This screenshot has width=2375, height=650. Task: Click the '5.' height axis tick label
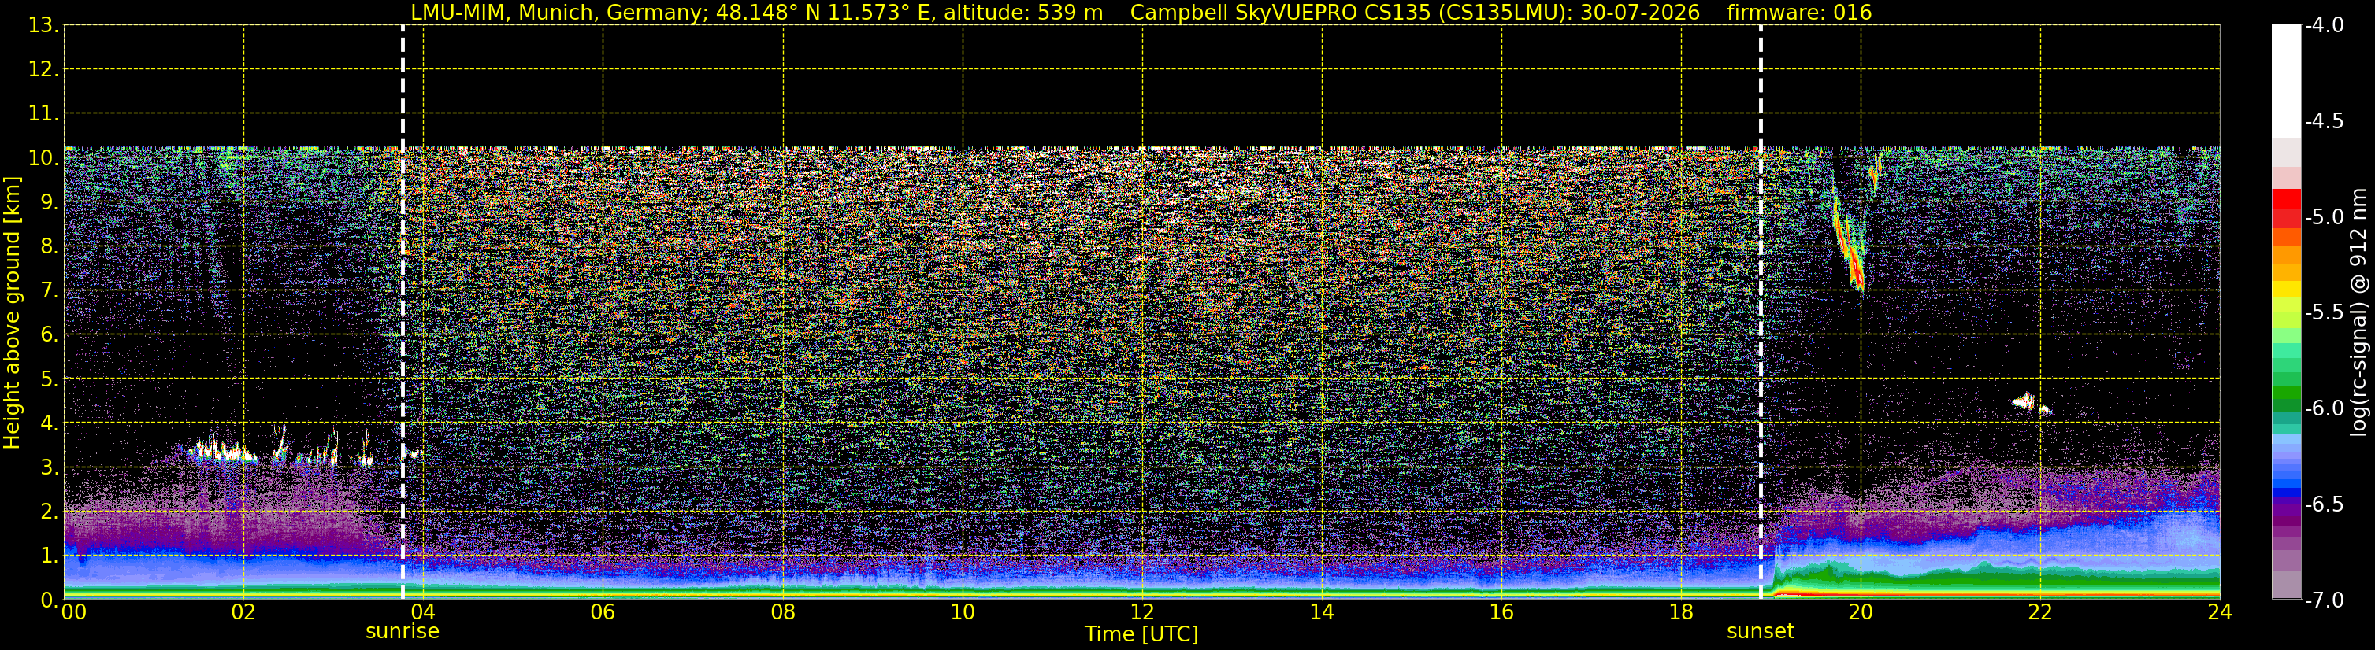[50, 379]
